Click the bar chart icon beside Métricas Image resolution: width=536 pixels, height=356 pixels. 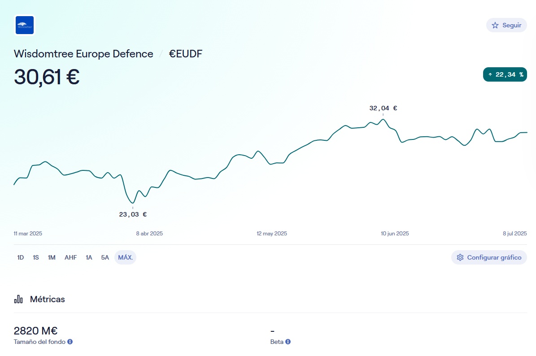18,299
